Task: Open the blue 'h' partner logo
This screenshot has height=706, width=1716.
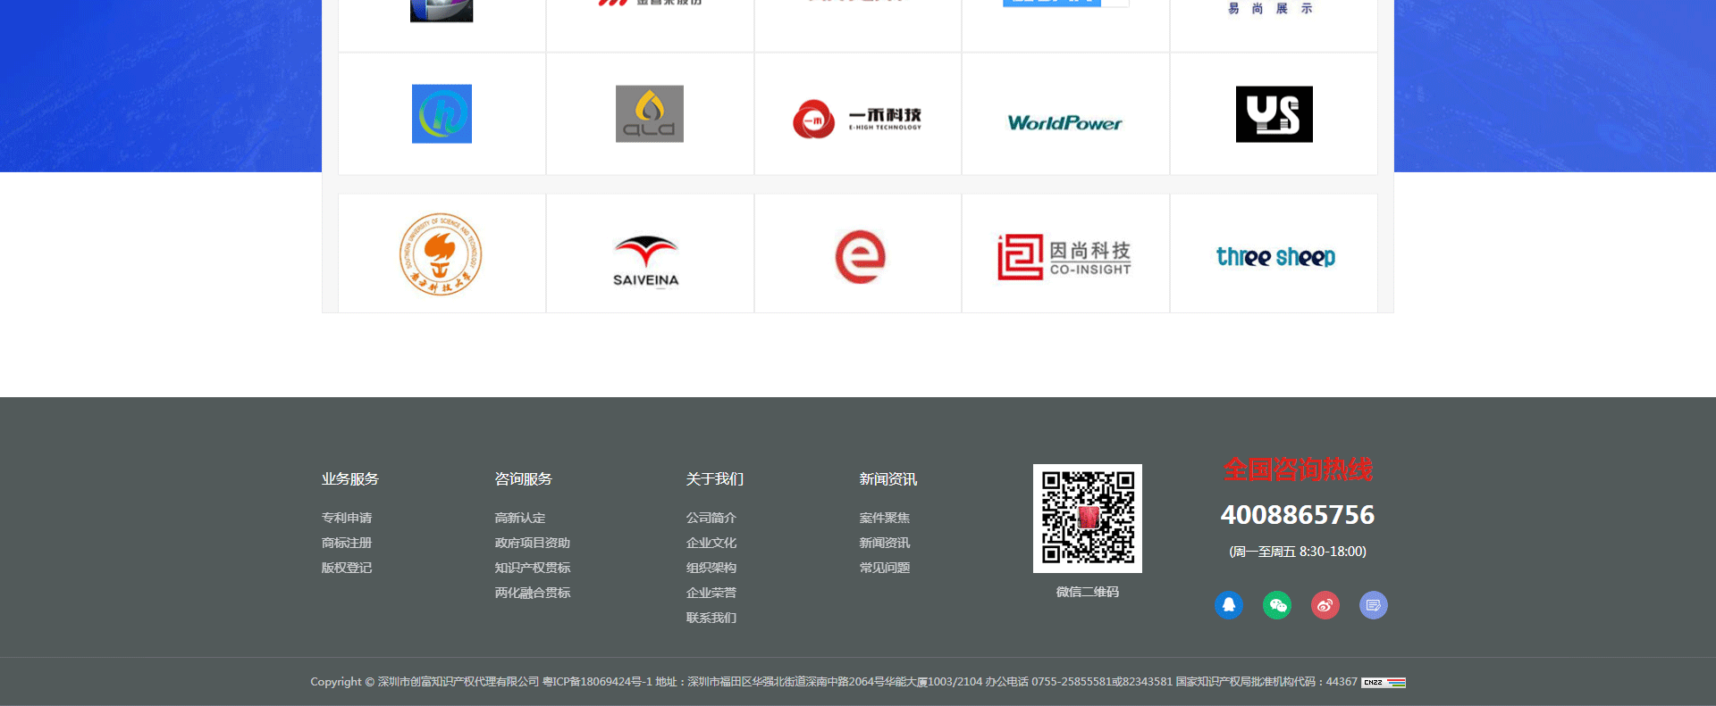Action: (x=442, y=114)
